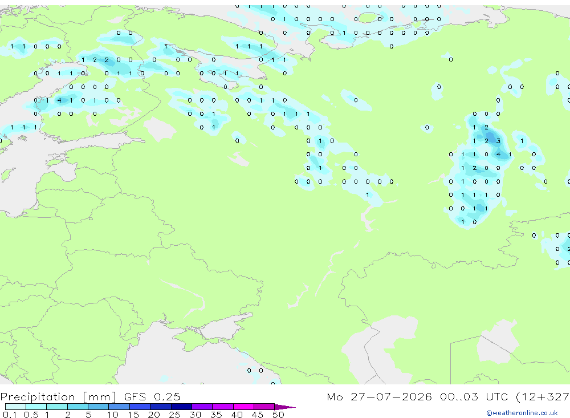Click the '15' legend scale label

(133, 415)
